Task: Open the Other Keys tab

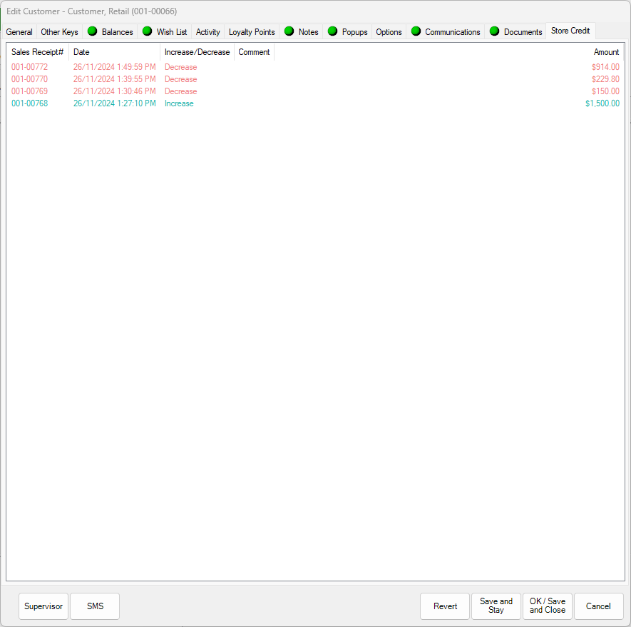Action: click(x=59, y=31)
